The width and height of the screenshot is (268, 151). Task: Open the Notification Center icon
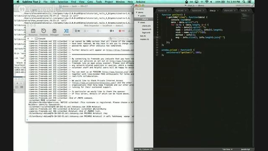[x=250, y=2]
